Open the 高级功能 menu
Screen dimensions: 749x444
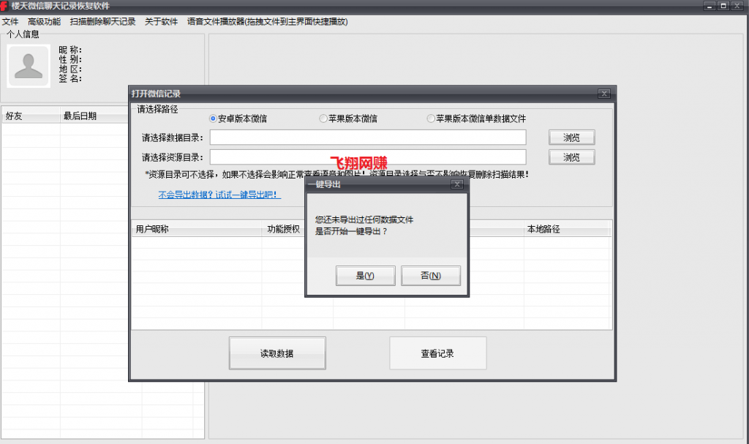pos(44,22)
